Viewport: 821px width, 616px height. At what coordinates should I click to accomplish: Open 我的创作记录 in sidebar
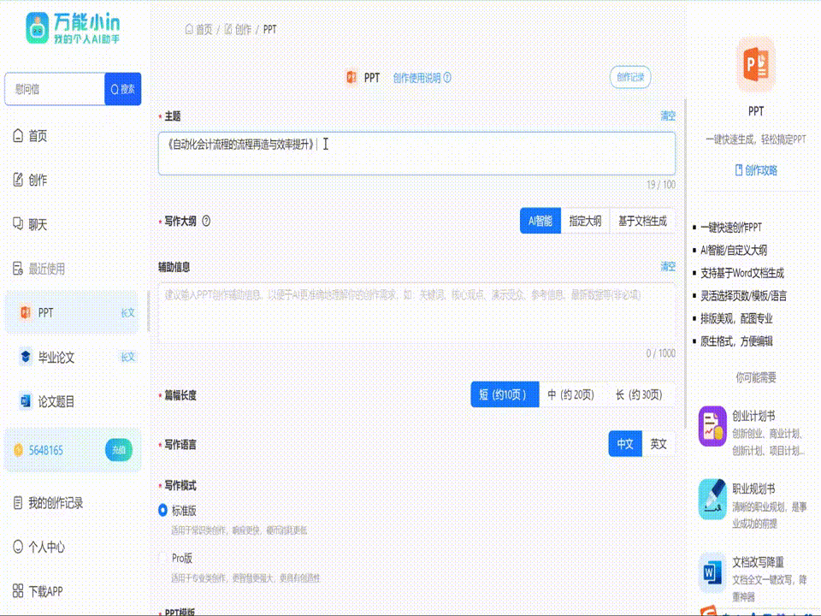coord(56,503)
